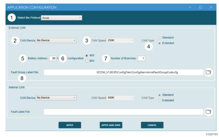Click the APPLY AND SAVE button
The height and width of the screenshot is (137, 219).
click(x=111, y=125)
